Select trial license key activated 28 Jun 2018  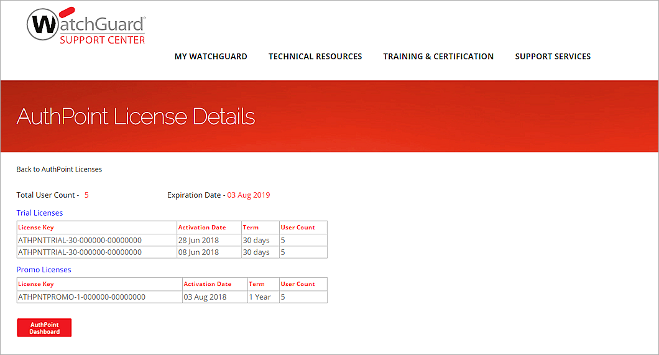(x=80, y=241)
